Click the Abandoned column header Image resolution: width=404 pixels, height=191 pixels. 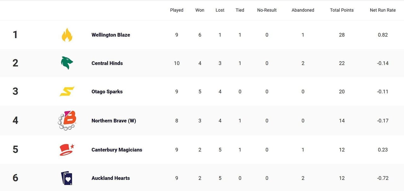303,10
